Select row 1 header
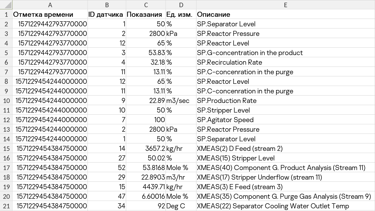The image size is (375, 211). (6, 14)
